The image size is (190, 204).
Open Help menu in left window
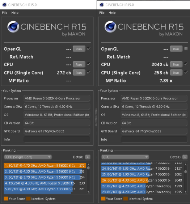[15, 13]
